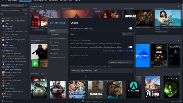Select the Общие tab in properties
Image resolution: width=183 pixels, height=103 pixels.
tap(58, 31)
